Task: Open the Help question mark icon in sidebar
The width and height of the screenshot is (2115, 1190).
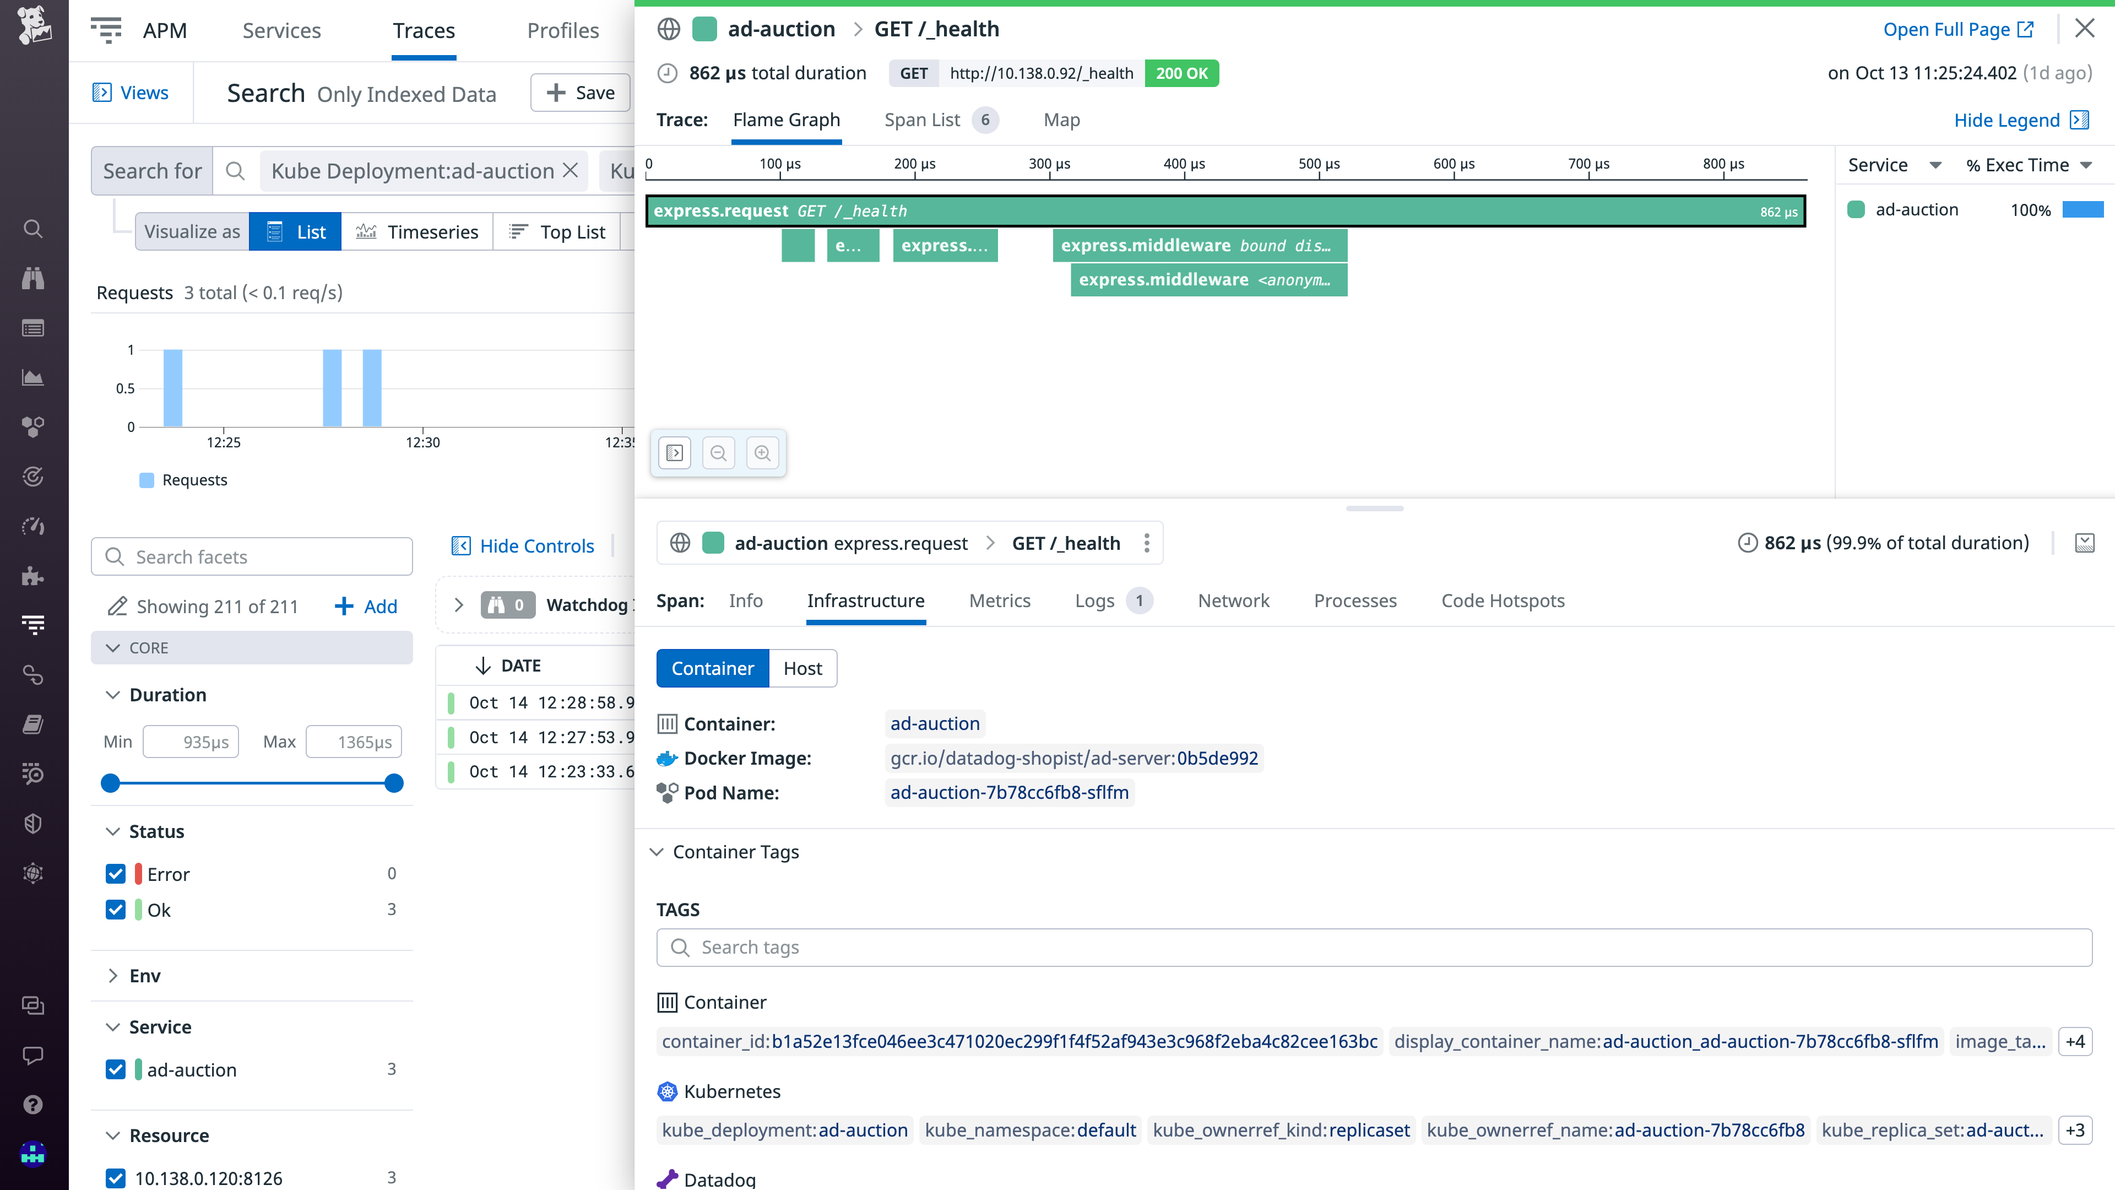Action: click(33, 1105)
